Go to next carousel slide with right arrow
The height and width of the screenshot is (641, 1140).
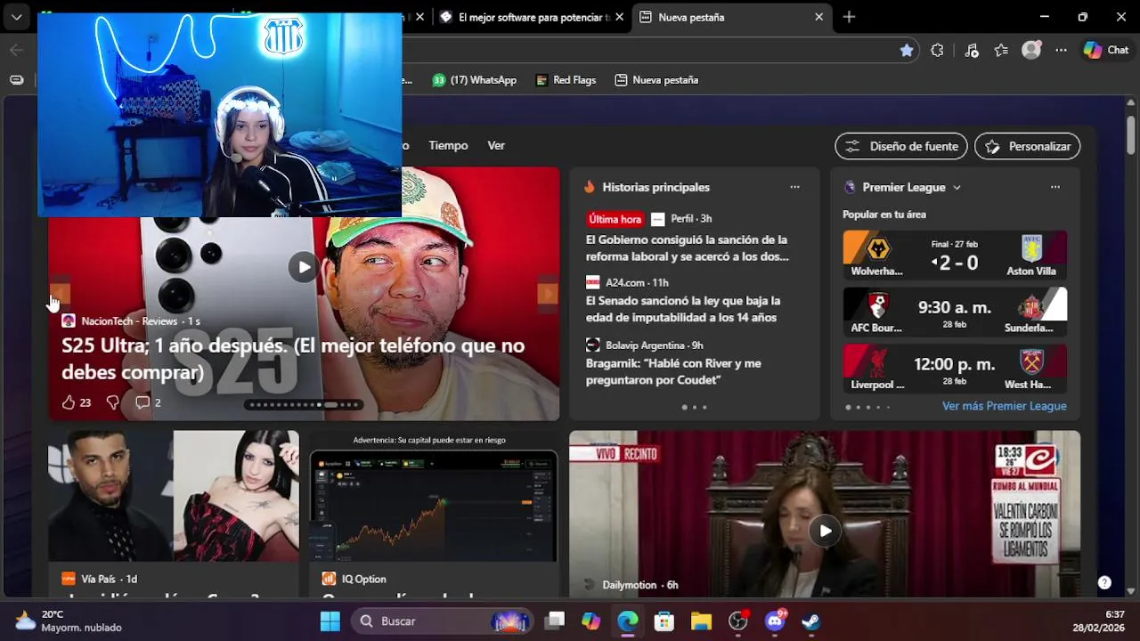pyautogui.click(x=548, y=293)
